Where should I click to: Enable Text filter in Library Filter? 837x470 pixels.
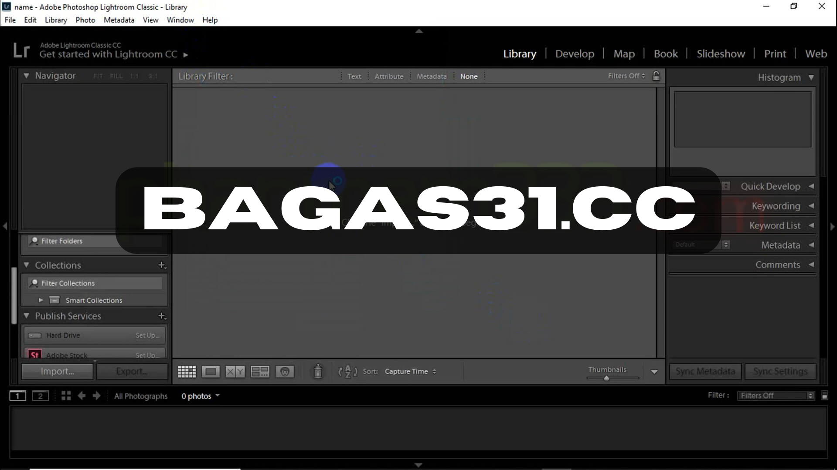[x=354, y=76]
